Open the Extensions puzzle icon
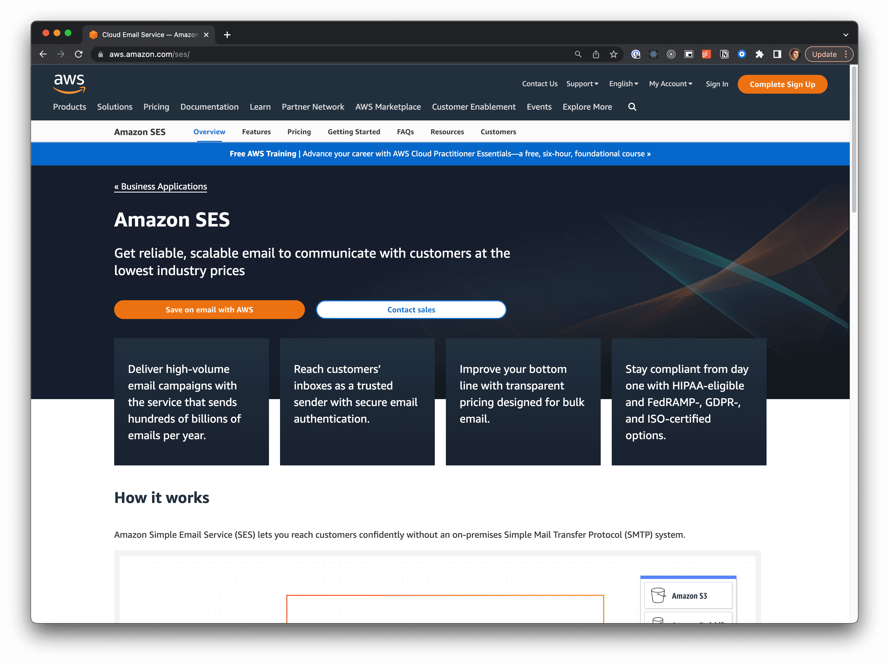The height and width of the screenshot is (664, 889). coord(759,54)
